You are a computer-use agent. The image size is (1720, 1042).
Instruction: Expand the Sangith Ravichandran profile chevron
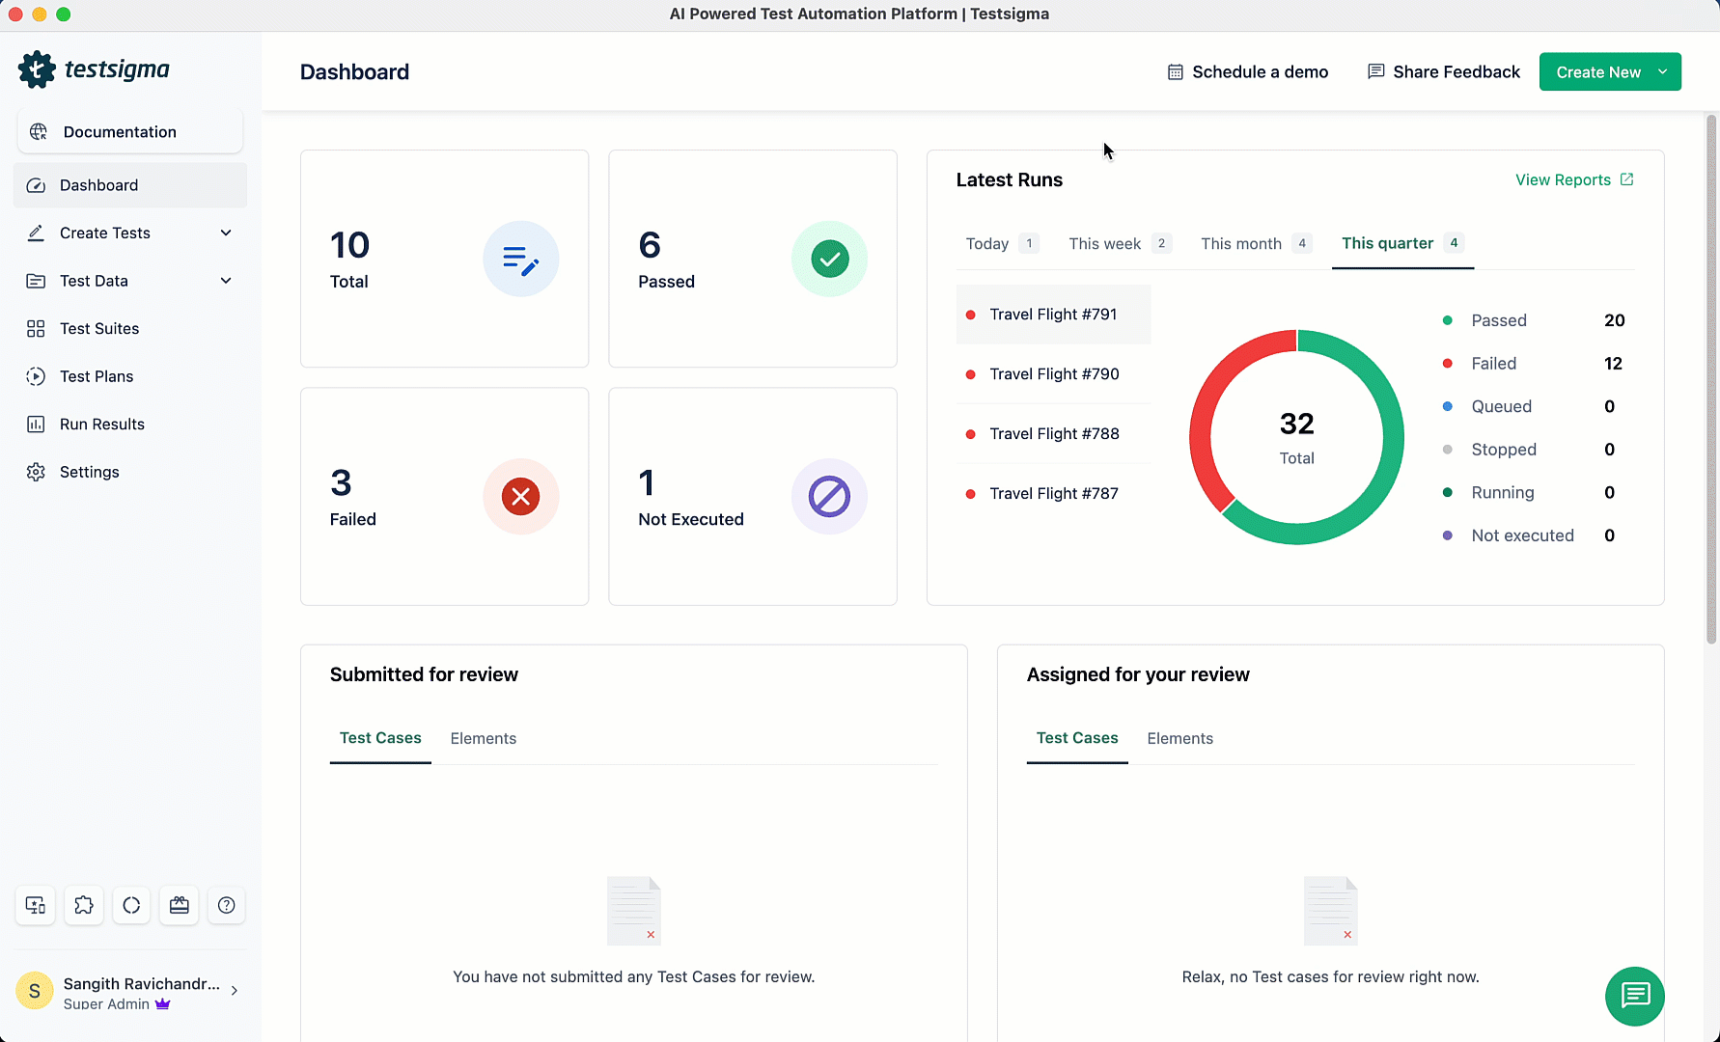click(x=234, y=990)
